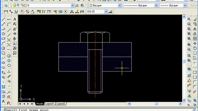Expand the ByLayer lineweight dropdown
Screen dimensions: 198x111
[x=185, y=6]
